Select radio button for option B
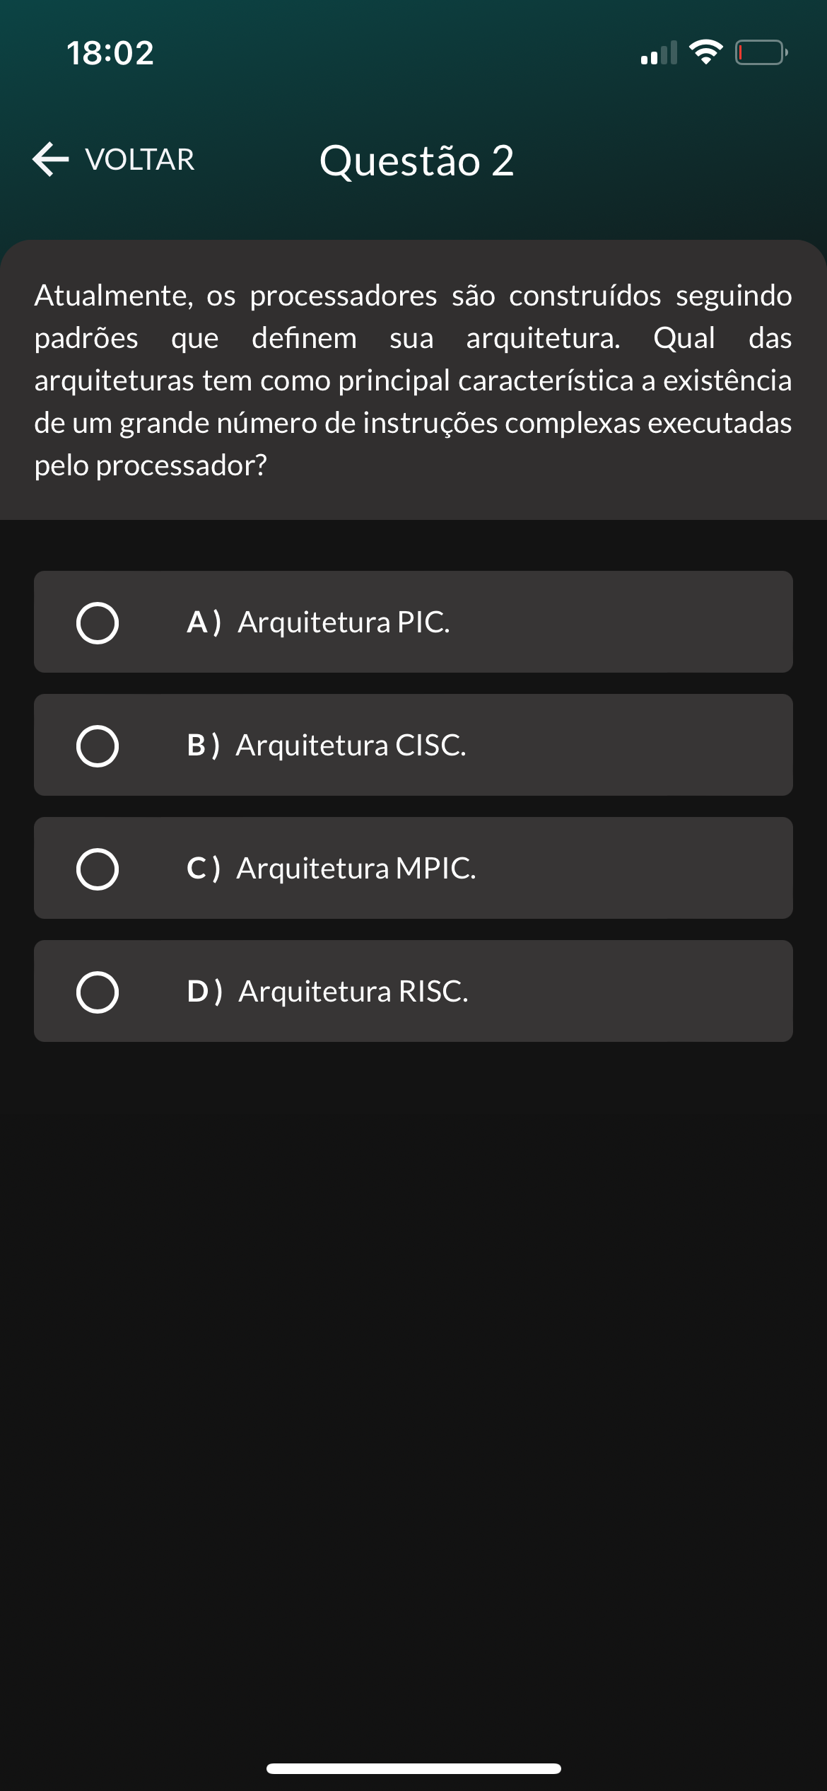Screen dimensions: 827x1791 coord(98,746)
